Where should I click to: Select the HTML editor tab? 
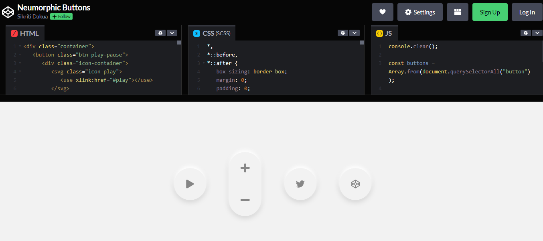tap(25, 33)
